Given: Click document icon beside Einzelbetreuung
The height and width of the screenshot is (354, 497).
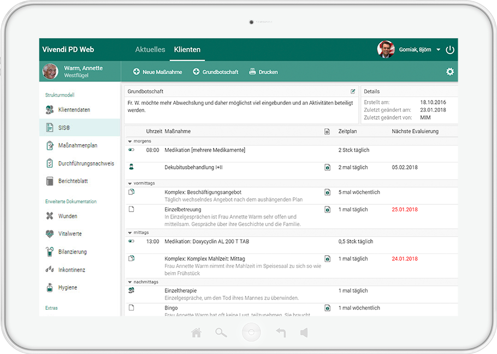Looking at the screenshot, I should [x=131, y=209].
